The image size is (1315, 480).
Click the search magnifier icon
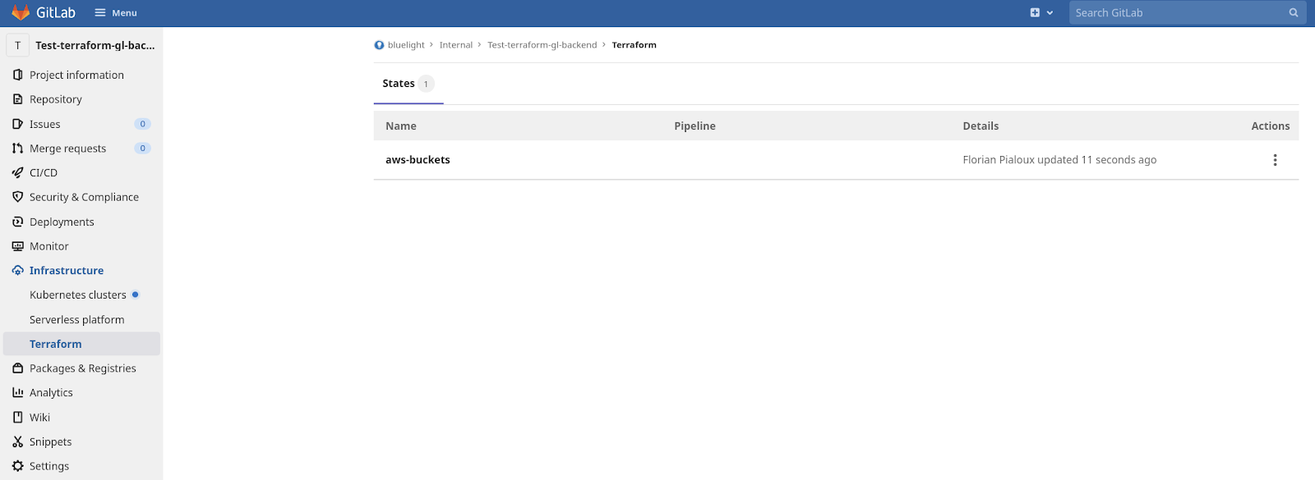pos(1294,13)
